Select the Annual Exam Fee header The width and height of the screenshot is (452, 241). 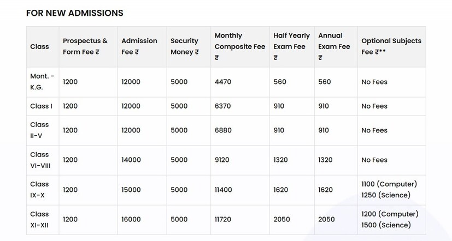pos(334,46)
